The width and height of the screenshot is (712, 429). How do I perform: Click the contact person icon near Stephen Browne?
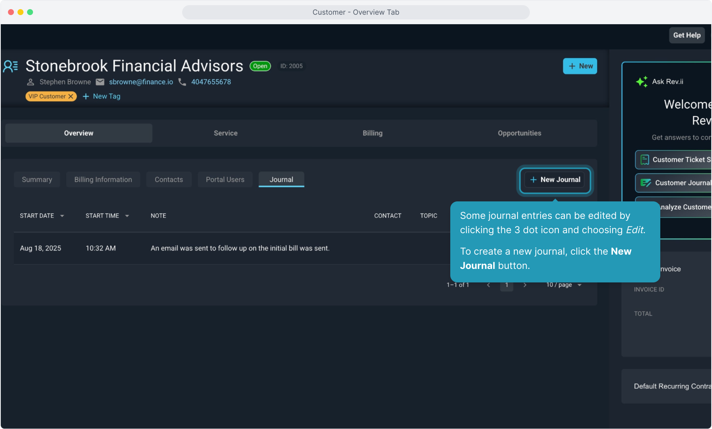click(30, 82)
